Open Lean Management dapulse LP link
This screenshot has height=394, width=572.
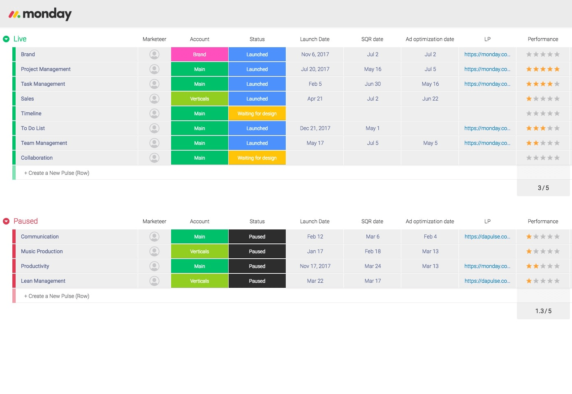tap(487, 281)
